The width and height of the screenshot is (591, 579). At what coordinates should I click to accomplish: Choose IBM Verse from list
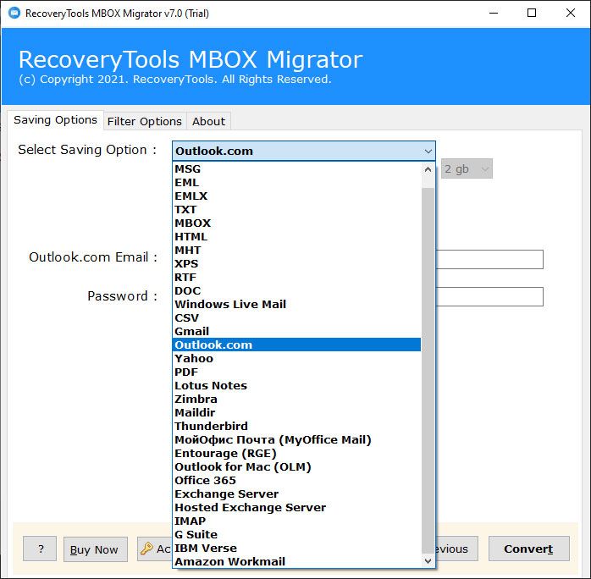pos(296,549)
